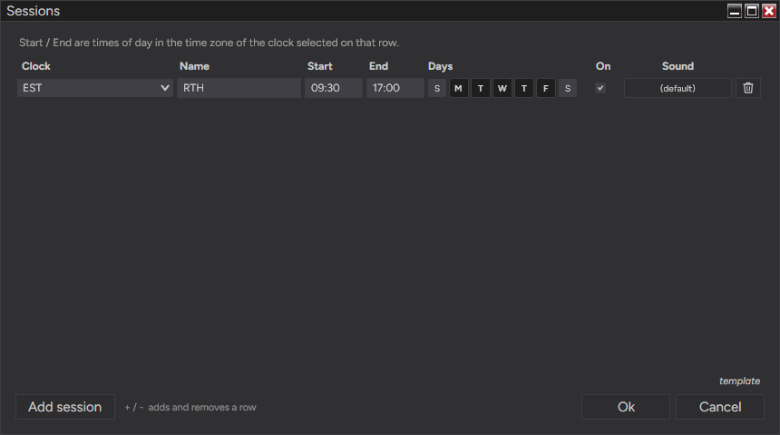Image resolution: width=780 pixels, height=435 pixels.
Task: Click the template label
Action: pyautogui.click(x=740, y=381)
